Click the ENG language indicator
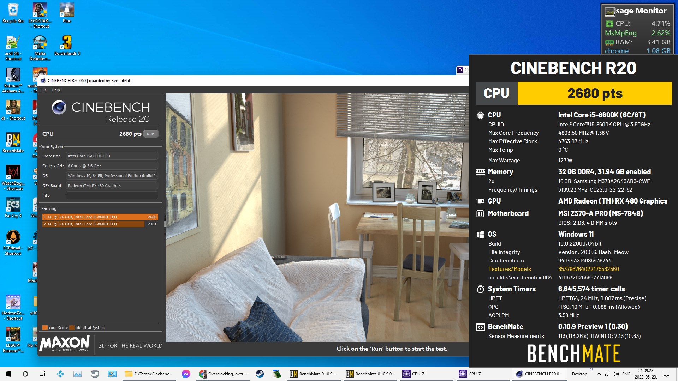The width and height of the screenshot is (678, 381). (626, 374)
